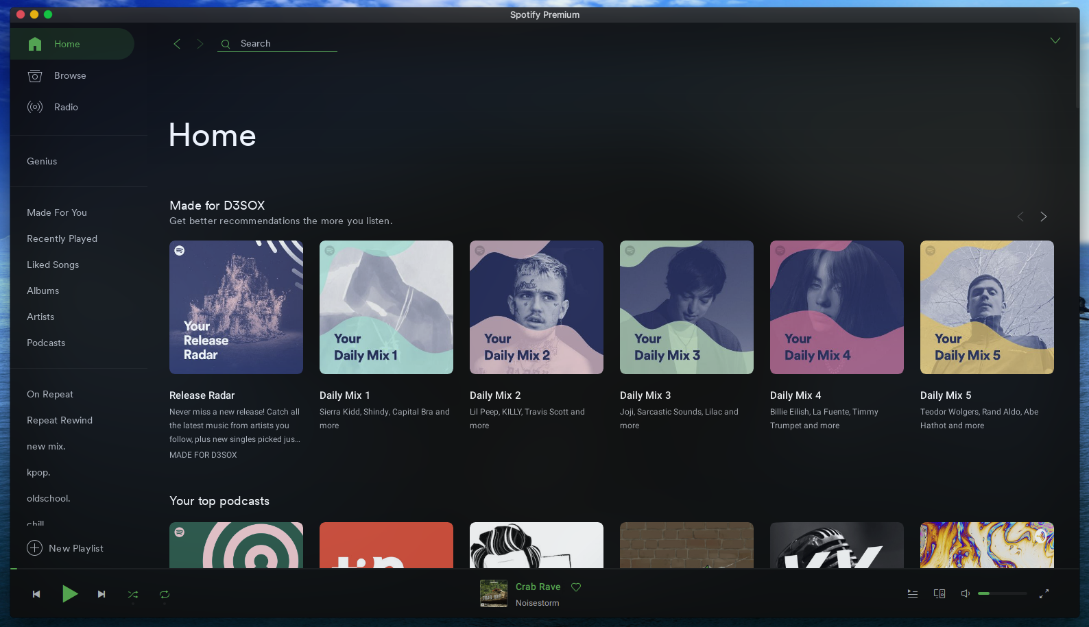
Task: Click the Daily Mix 5 title text
Action: pos(946,395)
